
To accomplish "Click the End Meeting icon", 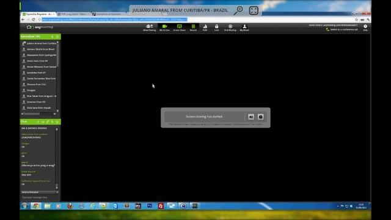I will (230, 28).
